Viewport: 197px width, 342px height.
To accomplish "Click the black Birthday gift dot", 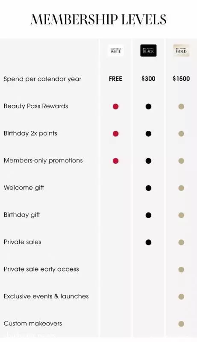I will click(148, 215).
